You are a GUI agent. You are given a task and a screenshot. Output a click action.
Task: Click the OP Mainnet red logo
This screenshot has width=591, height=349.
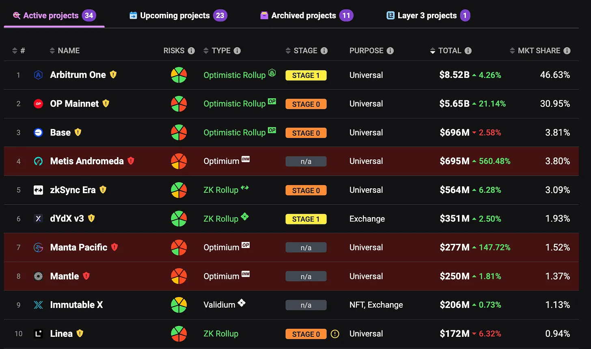(x=38, y=104)
